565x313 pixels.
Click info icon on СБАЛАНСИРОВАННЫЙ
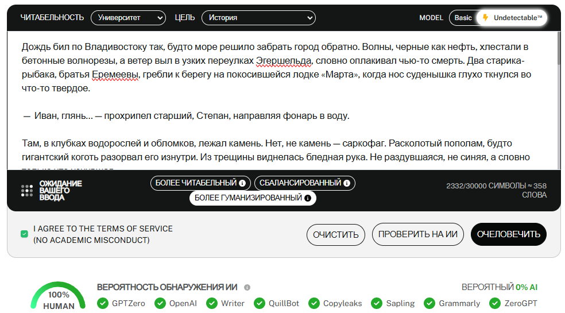(x=347, y=183)
